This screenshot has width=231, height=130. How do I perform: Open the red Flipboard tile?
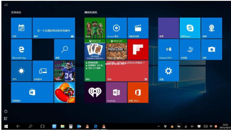(x=138, y=50)
